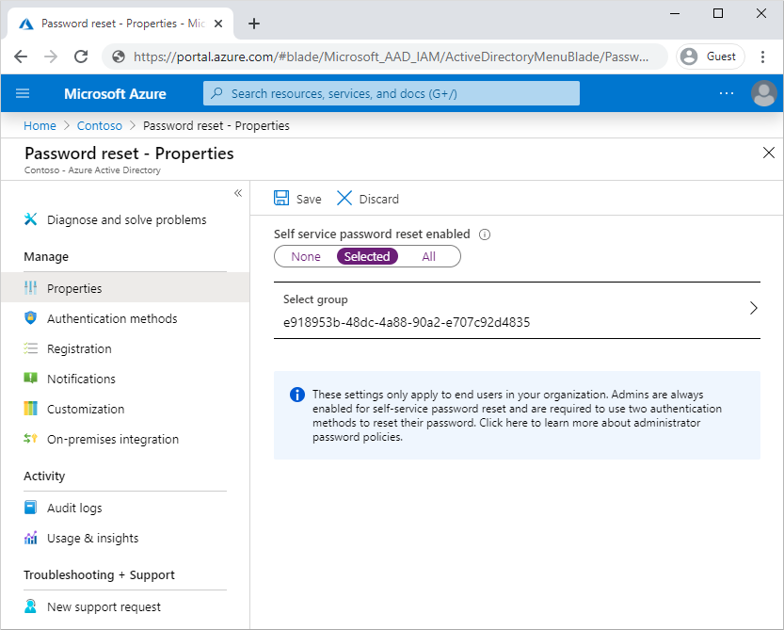
Task: Open the ellipsis menu in Azure header
Action: coord(726,93)
